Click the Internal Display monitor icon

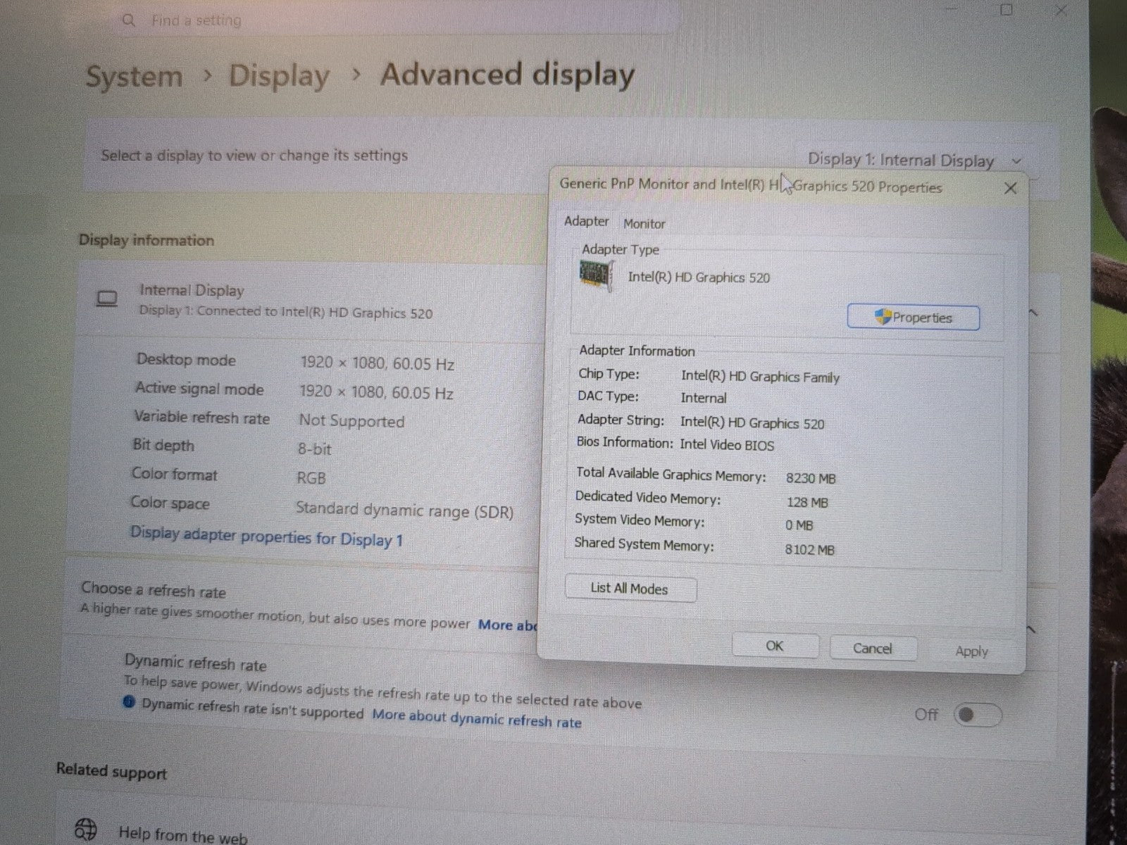[107, 299]
